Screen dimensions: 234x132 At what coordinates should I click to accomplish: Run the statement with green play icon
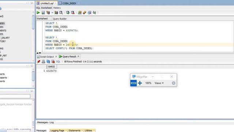point(38,12)
